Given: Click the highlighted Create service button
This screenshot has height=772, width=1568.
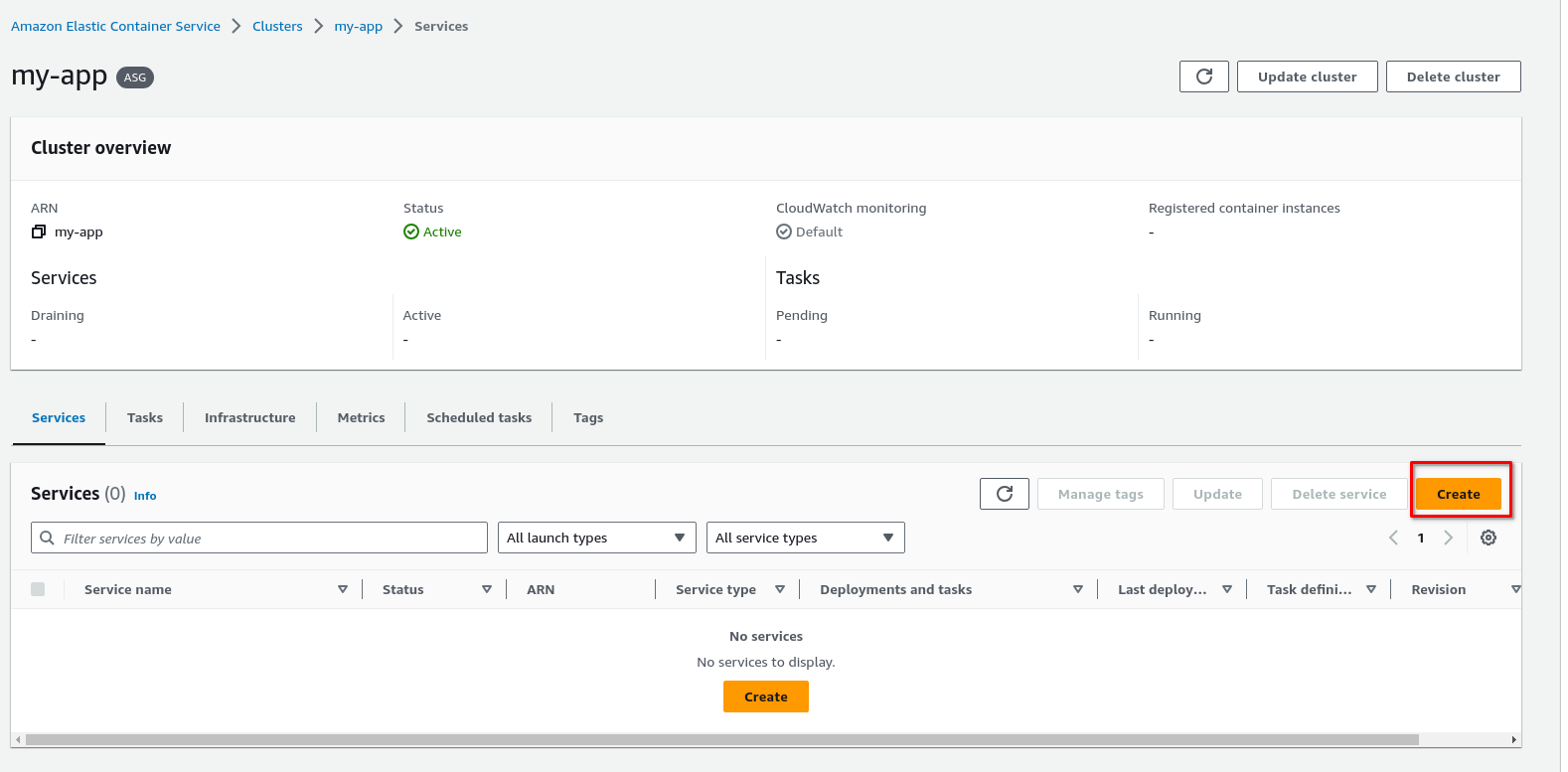Looking at the screenshot, I should pos(1458,494).
